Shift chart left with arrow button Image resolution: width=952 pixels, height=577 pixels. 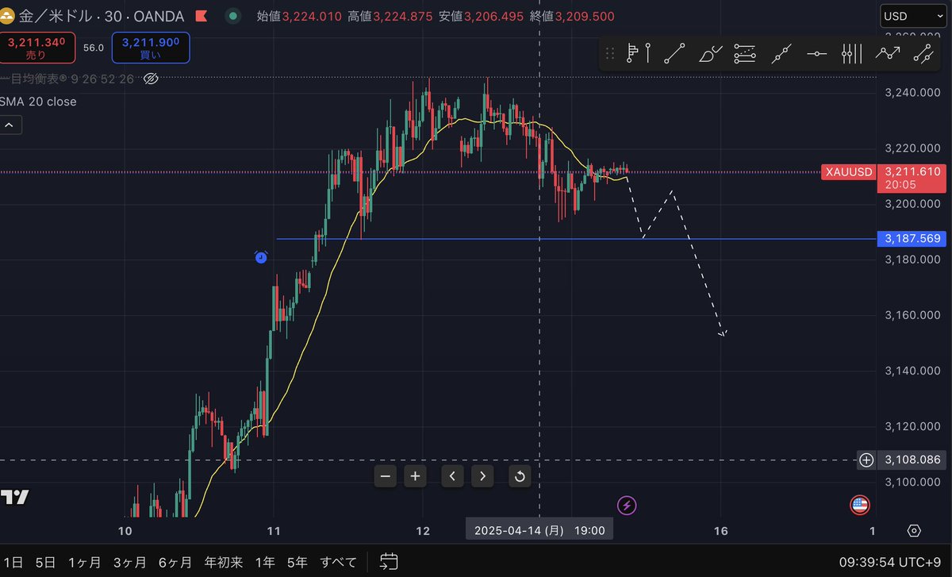pos(452,476)
